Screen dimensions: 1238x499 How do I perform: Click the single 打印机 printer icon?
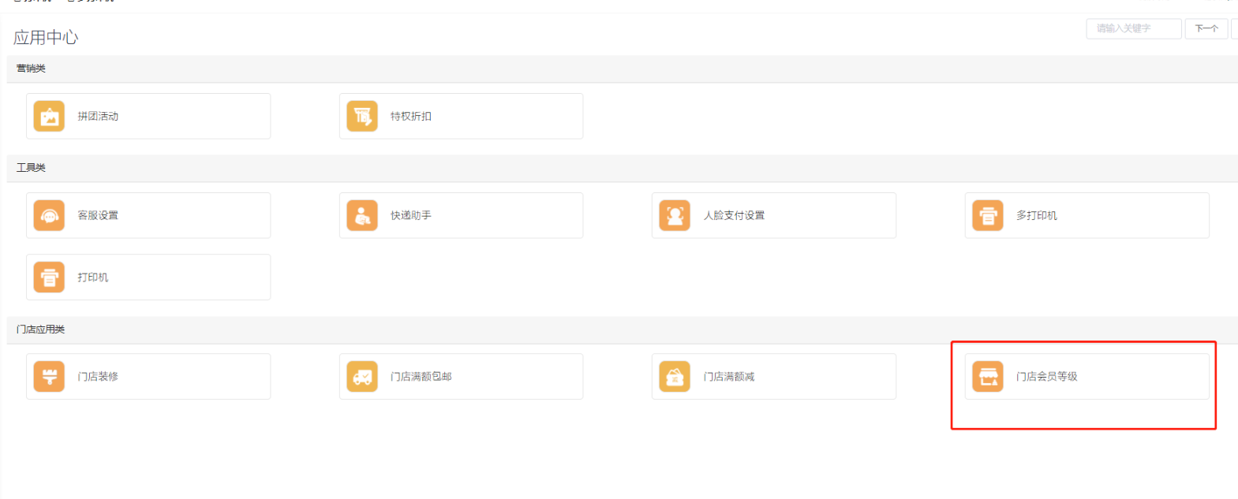[49, 277]
